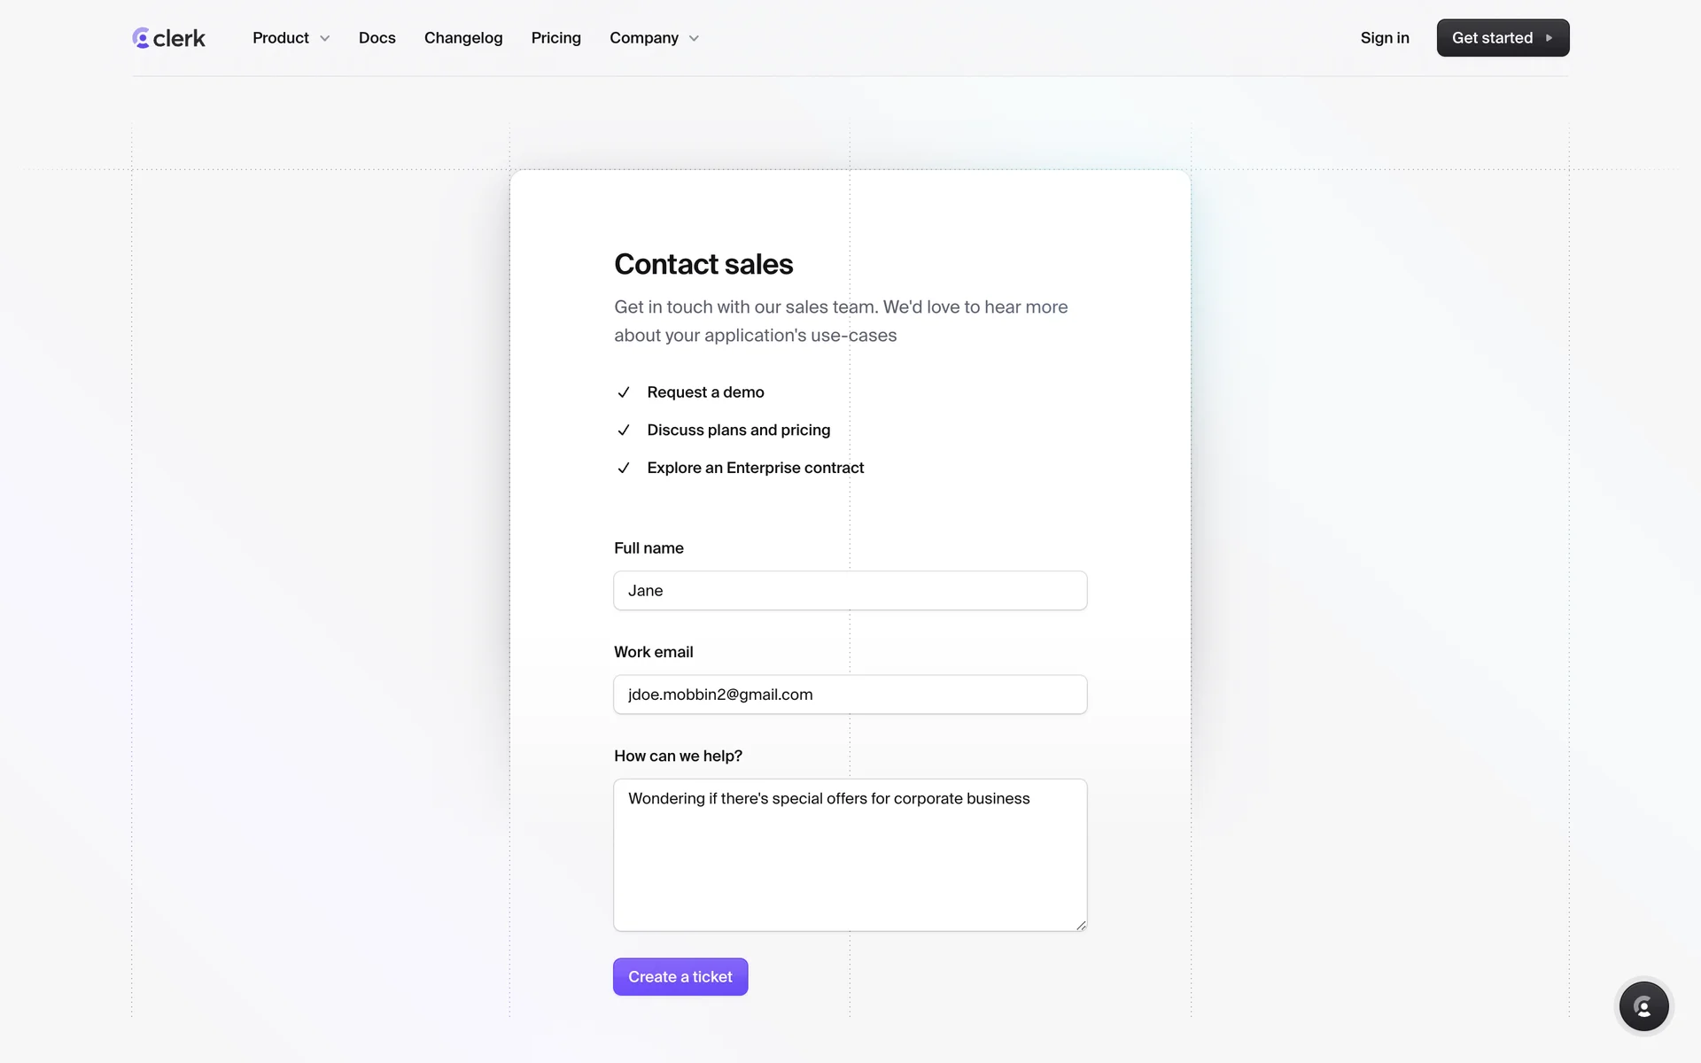Click the Clerk logo icon
The image size is (1701, 1063).
[141, 38]
